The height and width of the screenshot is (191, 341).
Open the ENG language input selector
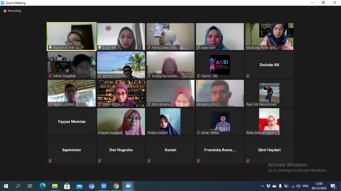[x=306, y=186]
